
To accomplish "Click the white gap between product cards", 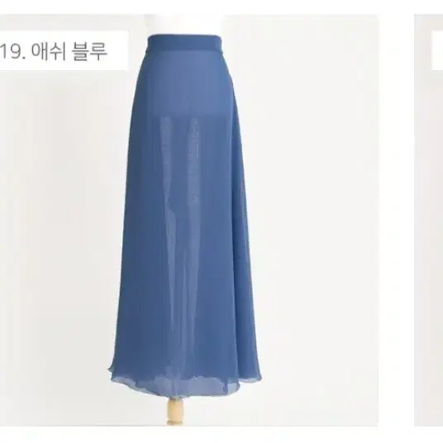I will tap(396, 220).
